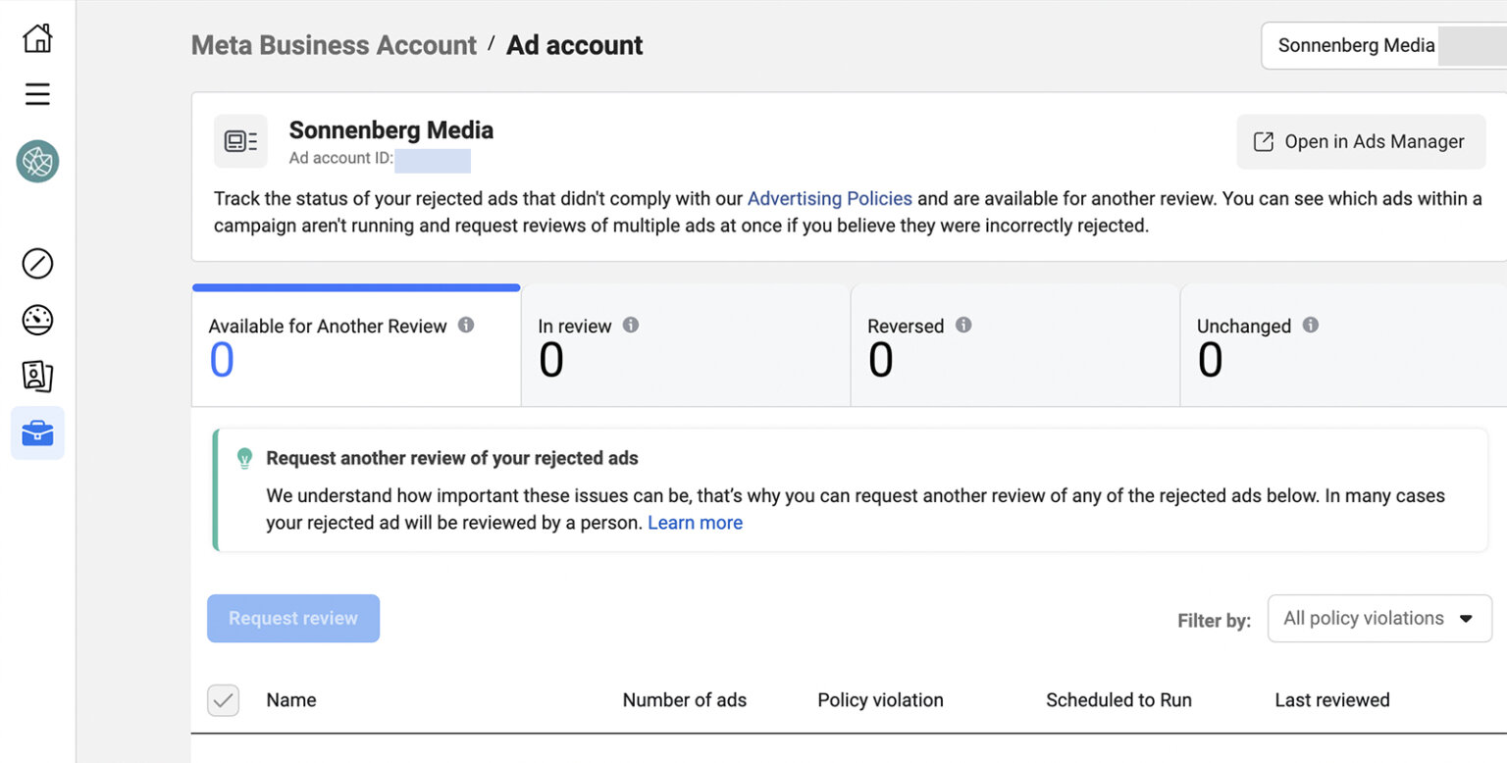Expand the All policy violations filter dropdown

[1379, 619]
